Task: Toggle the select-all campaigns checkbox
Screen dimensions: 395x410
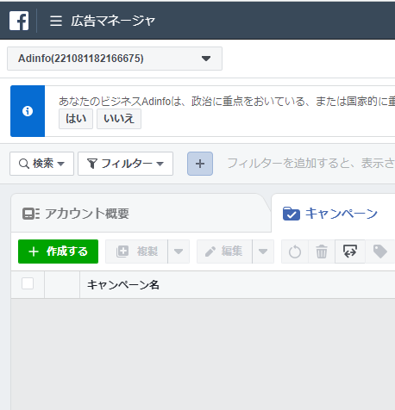Action: tap(28, 283)
